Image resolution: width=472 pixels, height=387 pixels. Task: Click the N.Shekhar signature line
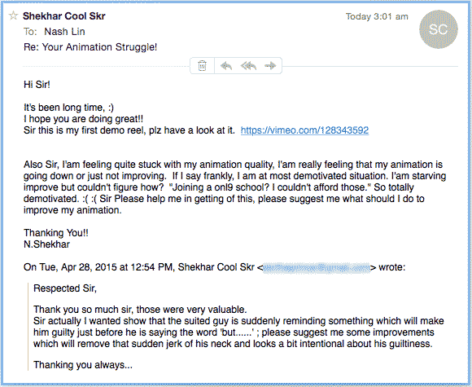(46, 244)
